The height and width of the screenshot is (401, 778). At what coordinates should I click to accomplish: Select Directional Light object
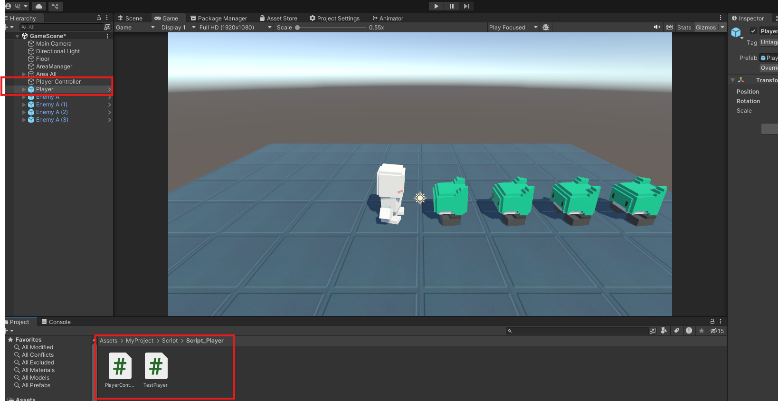[58, 51]
